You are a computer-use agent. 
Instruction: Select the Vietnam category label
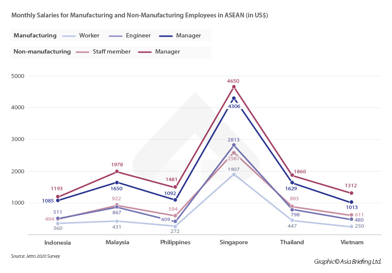(351, 243)
